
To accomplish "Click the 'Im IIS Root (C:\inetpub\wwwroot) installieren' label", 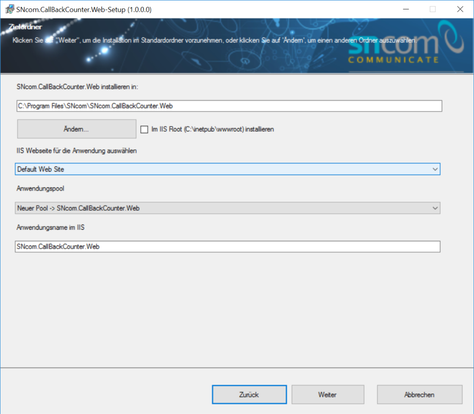I will 212,129.
